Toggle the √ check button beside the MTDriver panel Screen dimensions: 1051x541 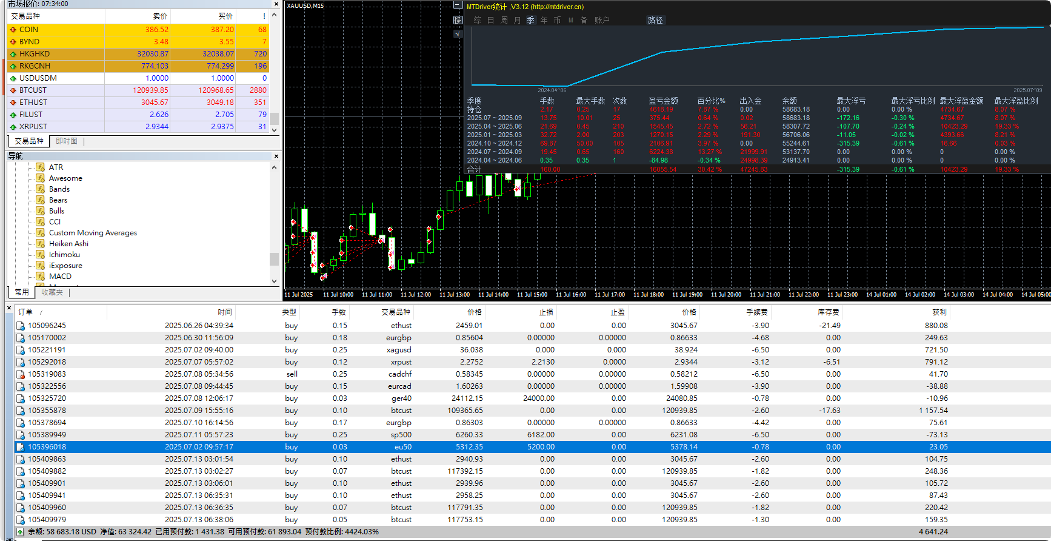pyautogui.click(x=458, y=34)
